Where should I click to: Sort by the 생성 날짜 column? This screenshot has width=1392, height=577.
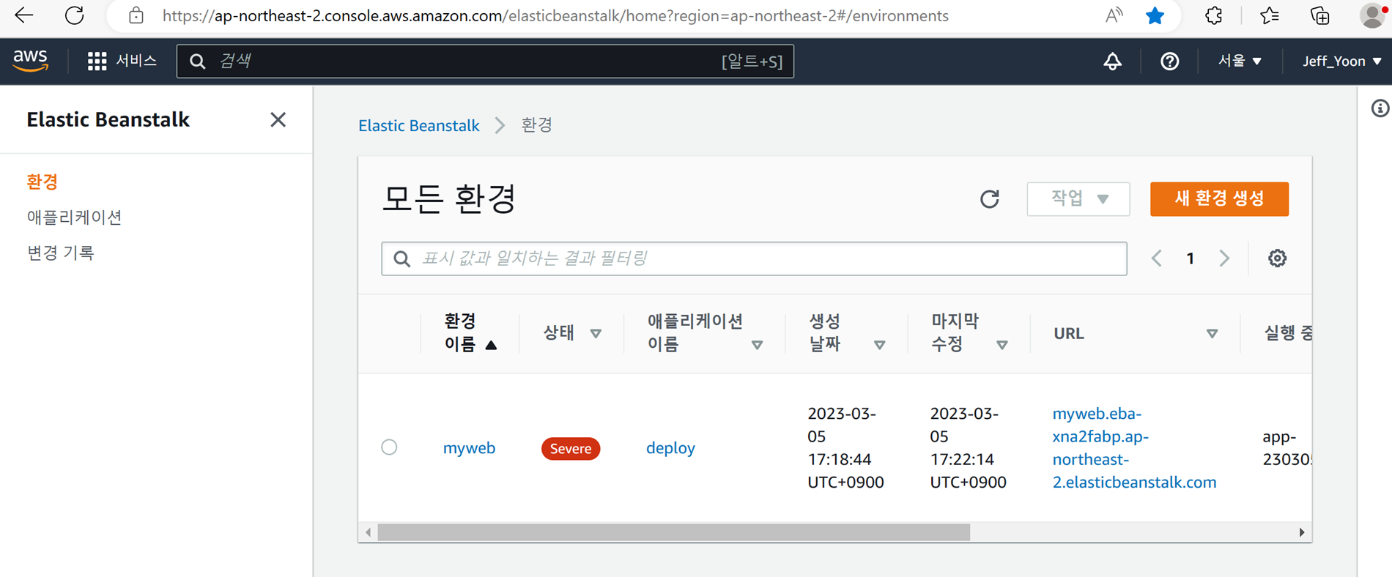click(x=847, y=332)
